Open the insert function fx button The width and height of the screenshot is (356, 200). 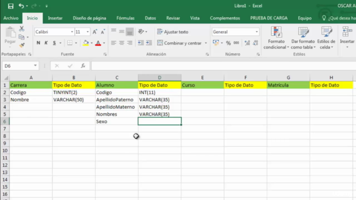click(83, 66)
